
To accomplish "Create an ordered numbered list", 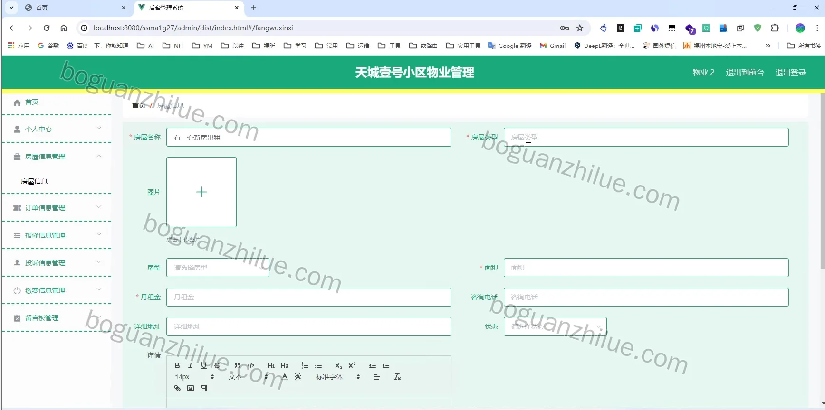I will pos(305,365).
